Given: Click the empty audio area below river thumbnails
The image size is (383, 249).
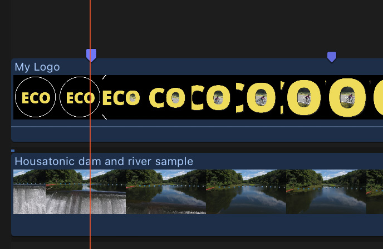Looking at the screenshot, I should [x=197, y=225].
